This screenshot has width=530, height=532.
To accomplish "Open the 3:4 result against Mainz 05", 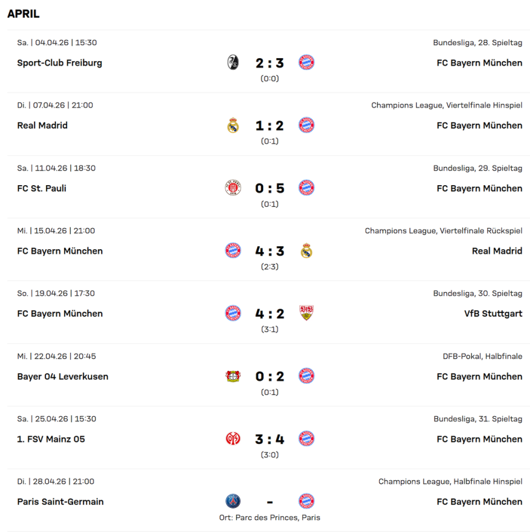I will (270, 439).
